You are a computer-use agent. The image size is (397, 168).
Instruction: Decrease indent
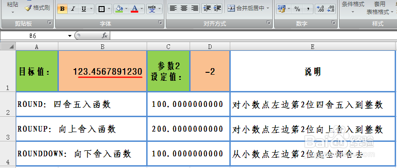click(207, 8)
